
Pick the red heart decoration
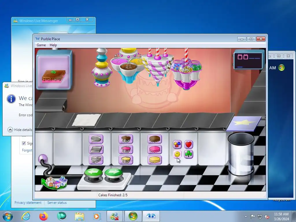tap(188, 145)
